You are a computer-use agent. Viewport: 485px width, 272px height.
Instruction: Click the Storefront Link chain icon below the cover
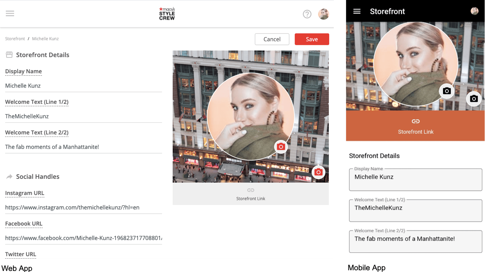(x=251, y=190)
